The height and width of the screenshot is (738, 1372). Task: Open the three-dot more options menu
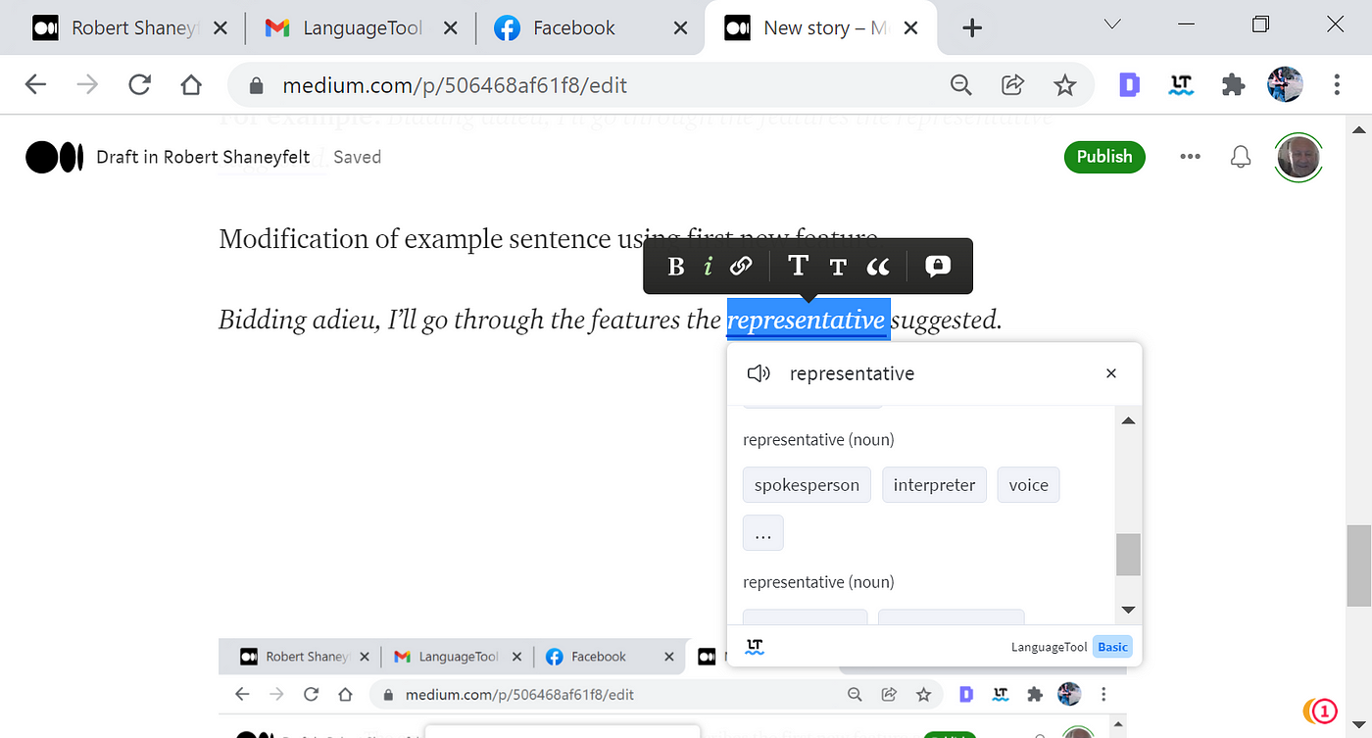click(1191, 157)
